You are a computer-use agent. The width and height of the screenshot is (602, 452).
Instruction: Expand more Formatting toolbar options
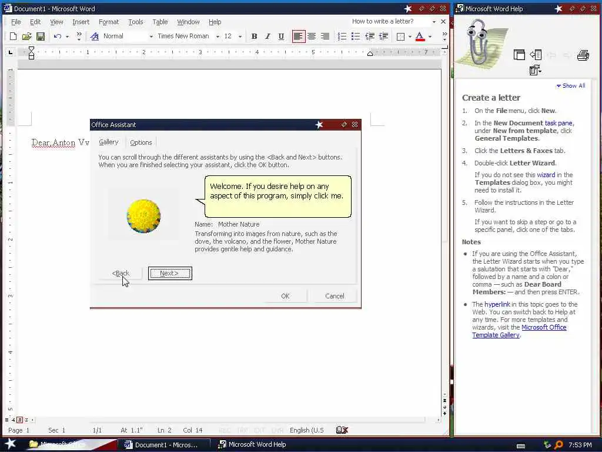(x=444, y=36)
